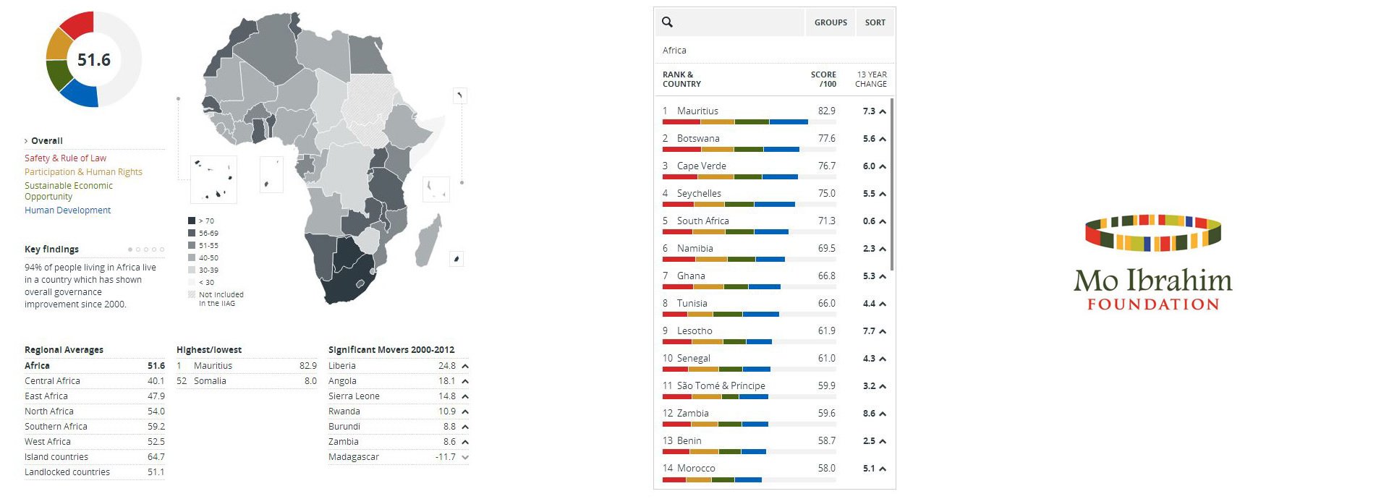Viewport: 1389px width, 499px height.
Task: Click down arrow beside Madagascar mover
Action: coord(465,457)
